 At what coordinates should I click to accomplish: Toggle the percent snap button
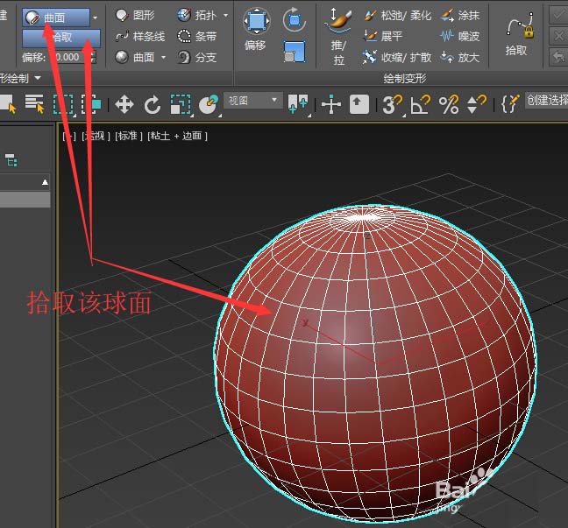click(449, 105)
